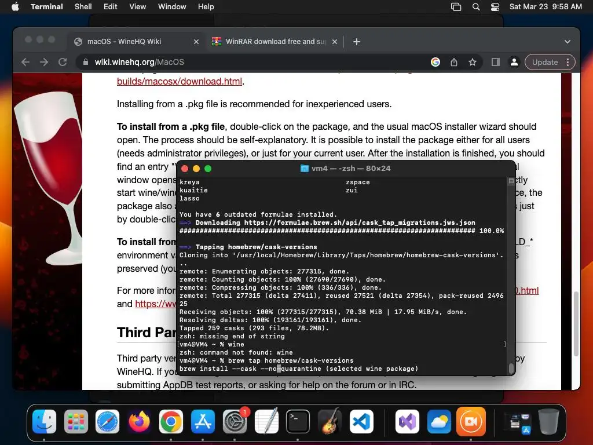Open the Edit menu
This screenshot has width=593, height=445.
pyautogui.click(x=110, y=6)
